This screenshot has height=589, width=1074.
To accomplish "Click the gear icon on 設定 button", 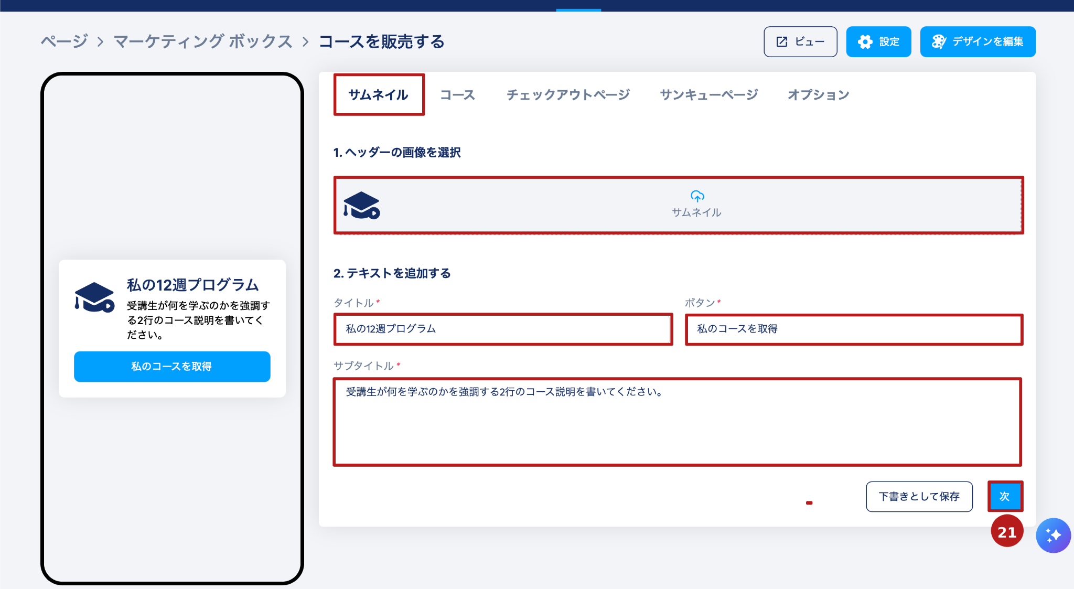I will (865, 42).
